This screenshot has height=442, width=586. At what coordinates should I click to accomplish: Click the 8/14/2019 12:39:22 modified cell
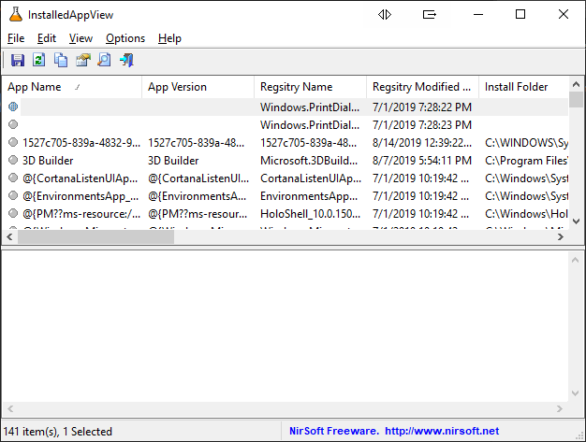[422, 142]
